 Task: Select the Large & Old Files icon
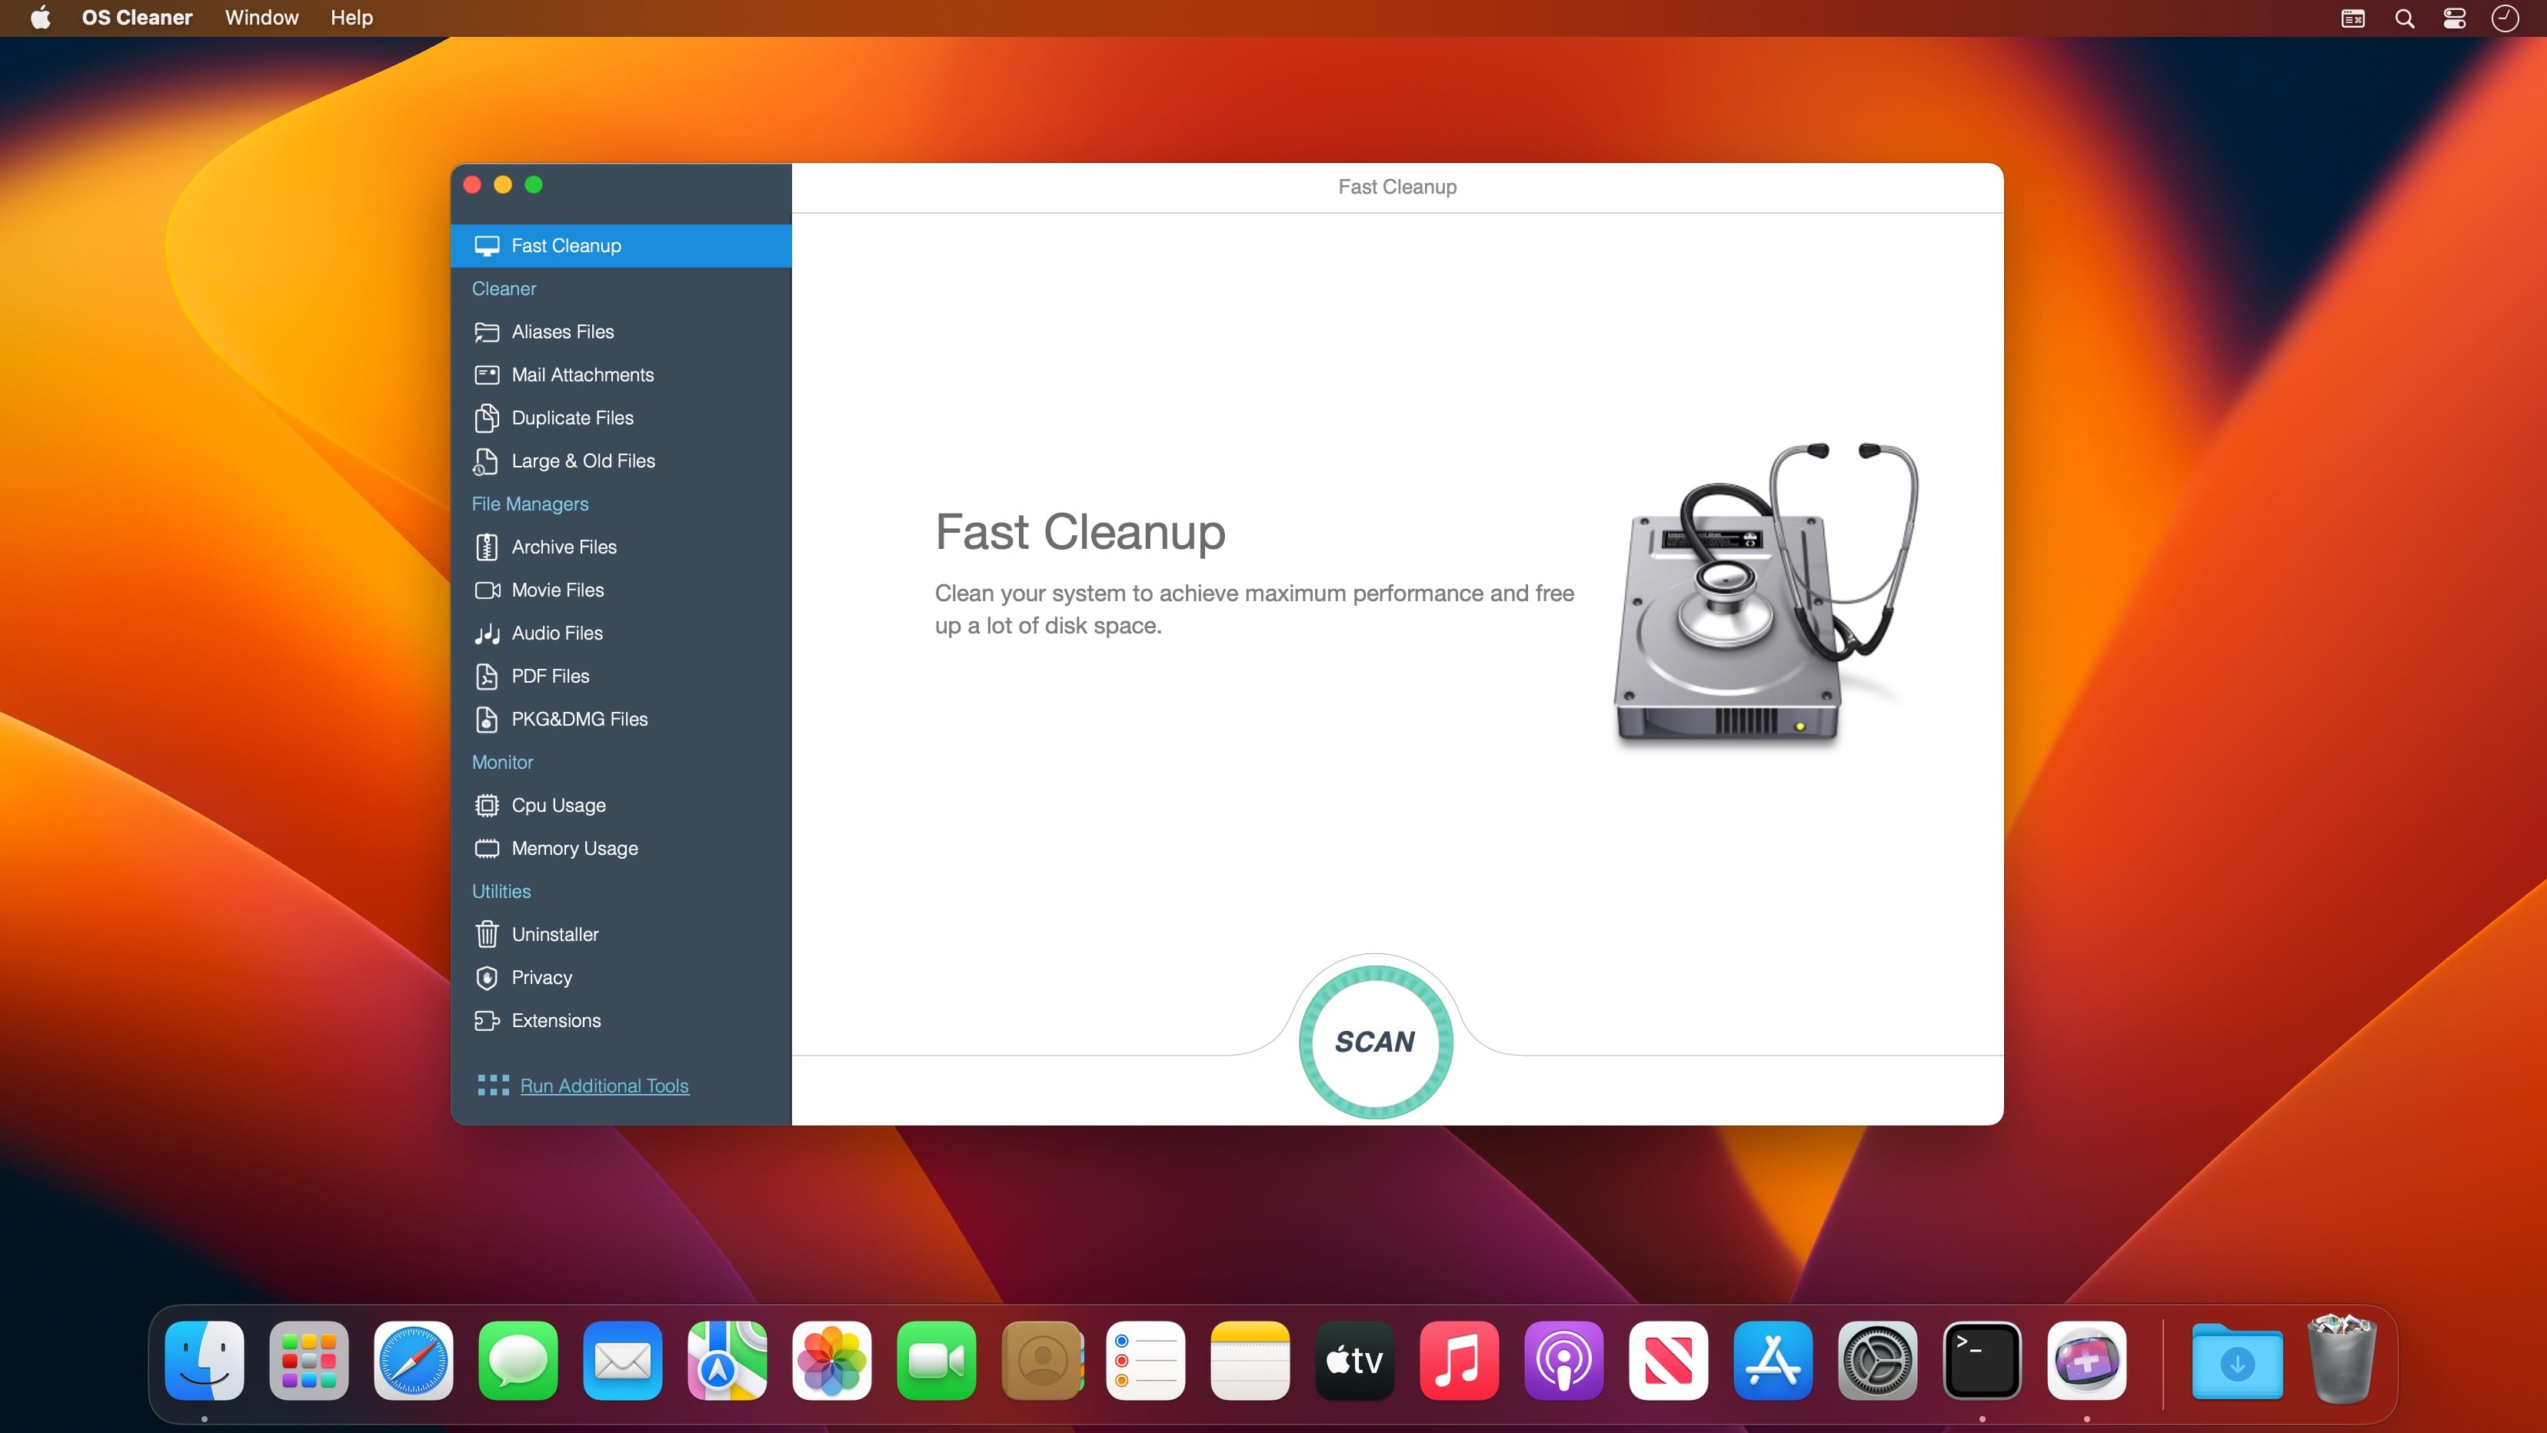487,461
